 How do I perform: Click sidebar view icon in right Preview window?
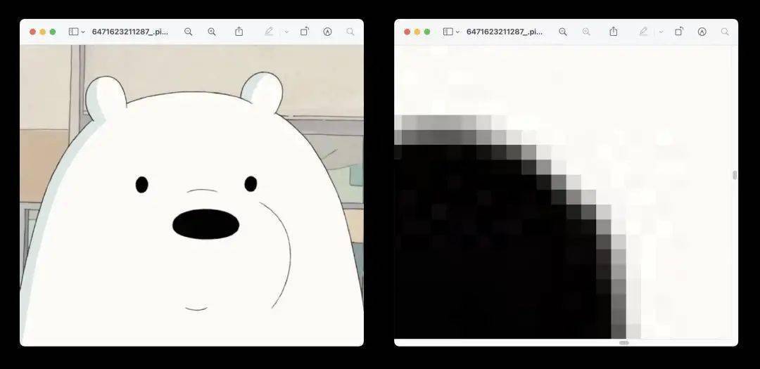tap(448, 32)
